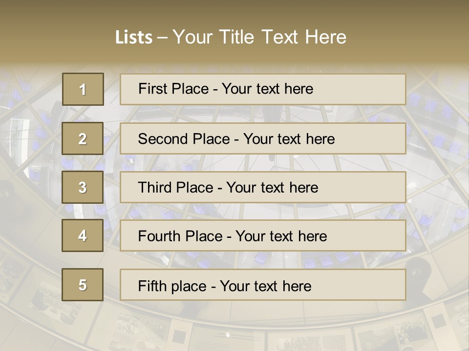Click the number 2 box
Screen dimensions: 469x351
pos(83,138)
